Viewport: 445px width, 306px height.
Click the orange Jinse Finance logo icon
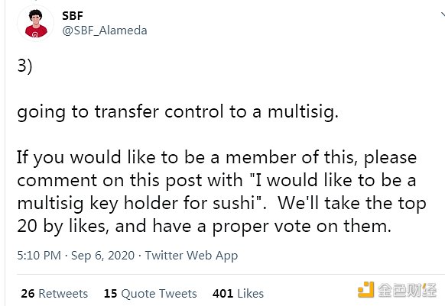coord(365,289)
